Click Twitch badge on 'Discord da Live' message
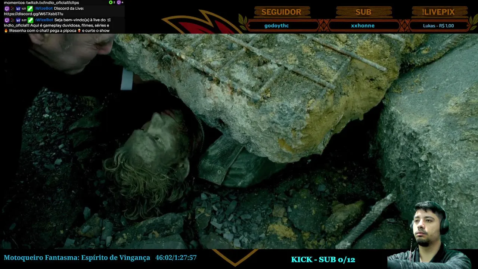Image resolution: width=478 pixels, height=269 pixels. [7, 8]
